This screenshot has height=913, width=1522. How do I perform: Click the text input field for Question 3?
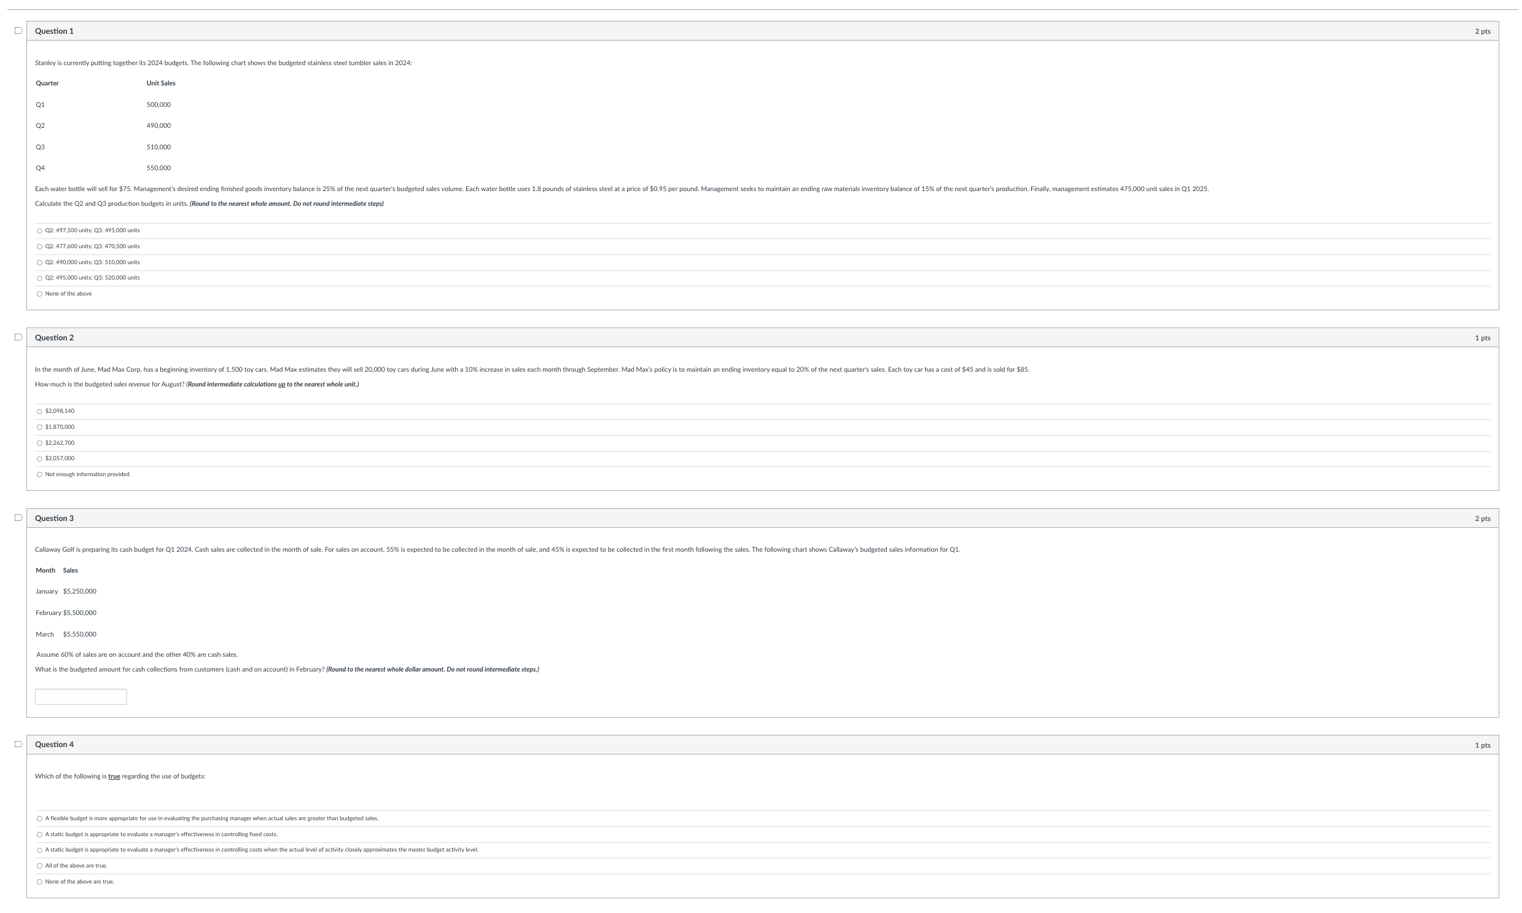tap(80, 697)
